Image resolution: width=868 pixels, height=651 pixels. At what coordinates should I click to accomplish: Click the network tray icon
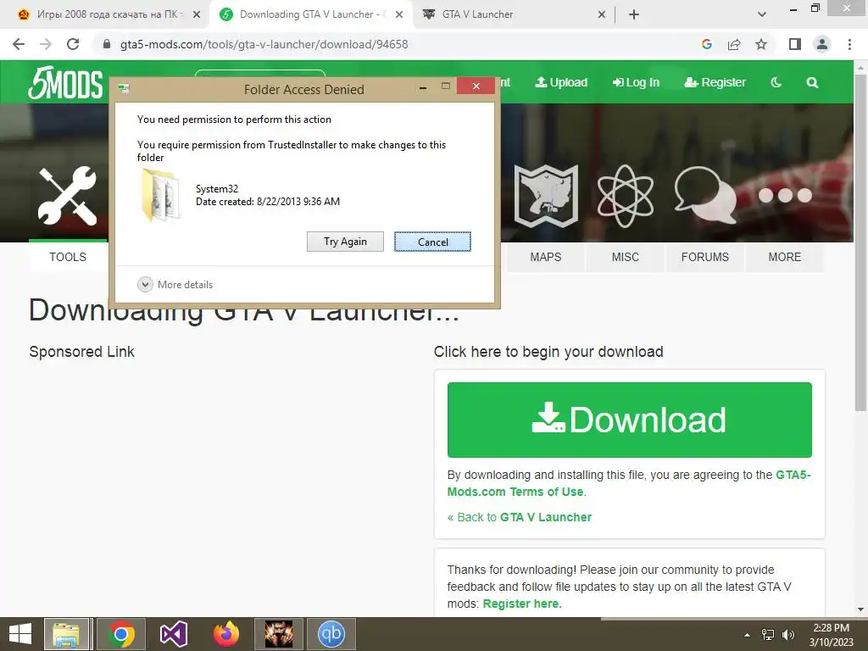(768, 635)
